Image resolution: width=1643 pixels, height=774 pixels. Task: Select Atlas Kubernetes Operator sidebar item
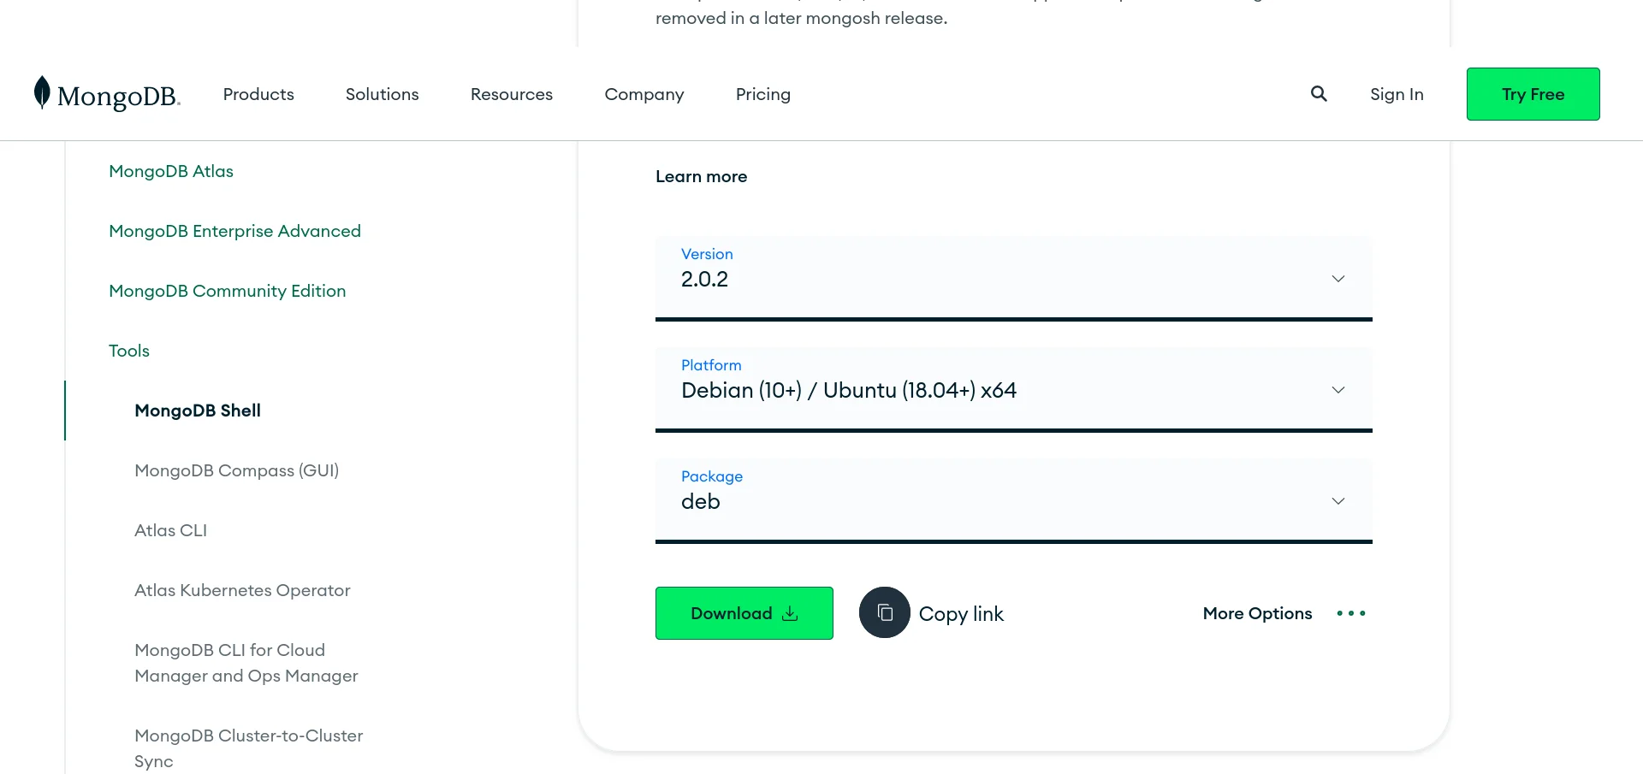[x=242, y=590]
